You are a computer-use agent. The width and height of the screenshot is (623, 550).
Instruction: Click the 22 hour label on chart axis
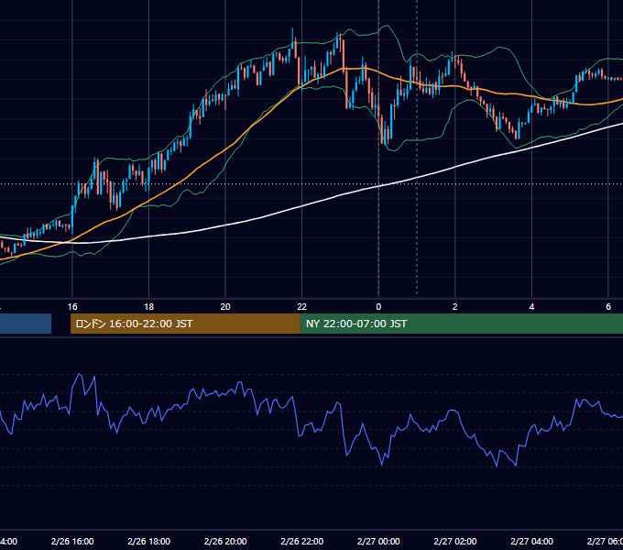[x=302, y=307]
